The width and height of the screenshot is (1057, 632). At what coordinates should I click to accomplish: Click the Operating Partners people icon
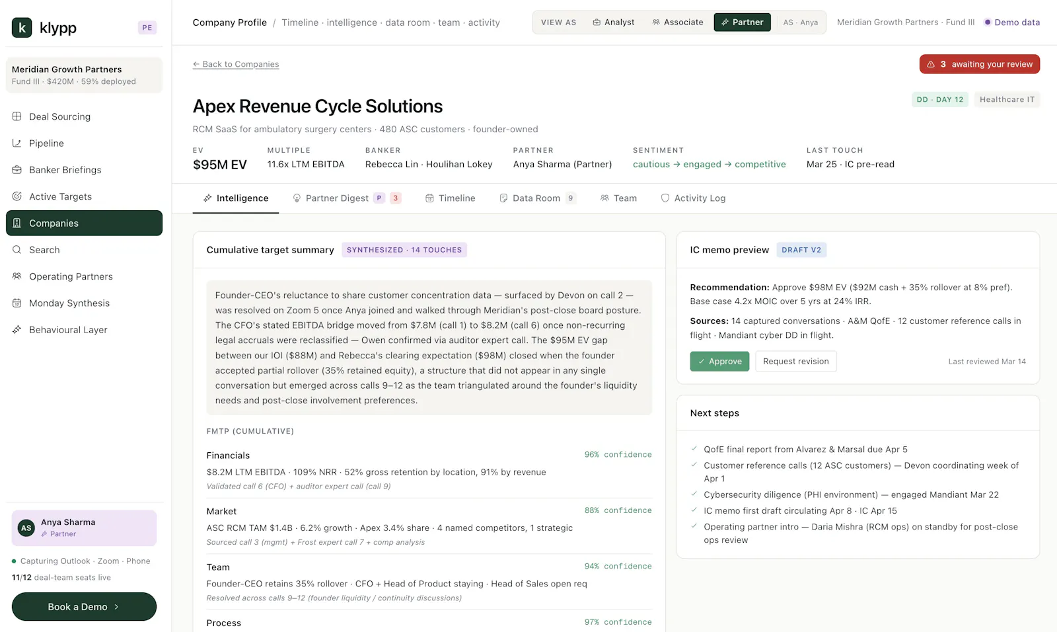[x=17, y=276]
